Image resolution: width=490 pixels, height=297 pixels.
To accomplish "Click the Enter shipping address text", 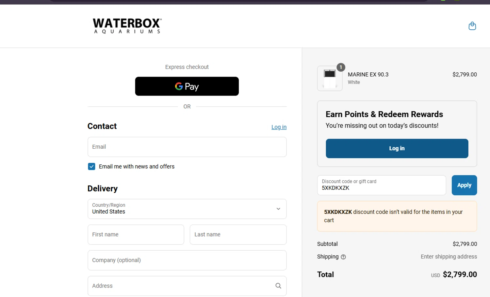I will pyautogui.click(x=449, y=257).
